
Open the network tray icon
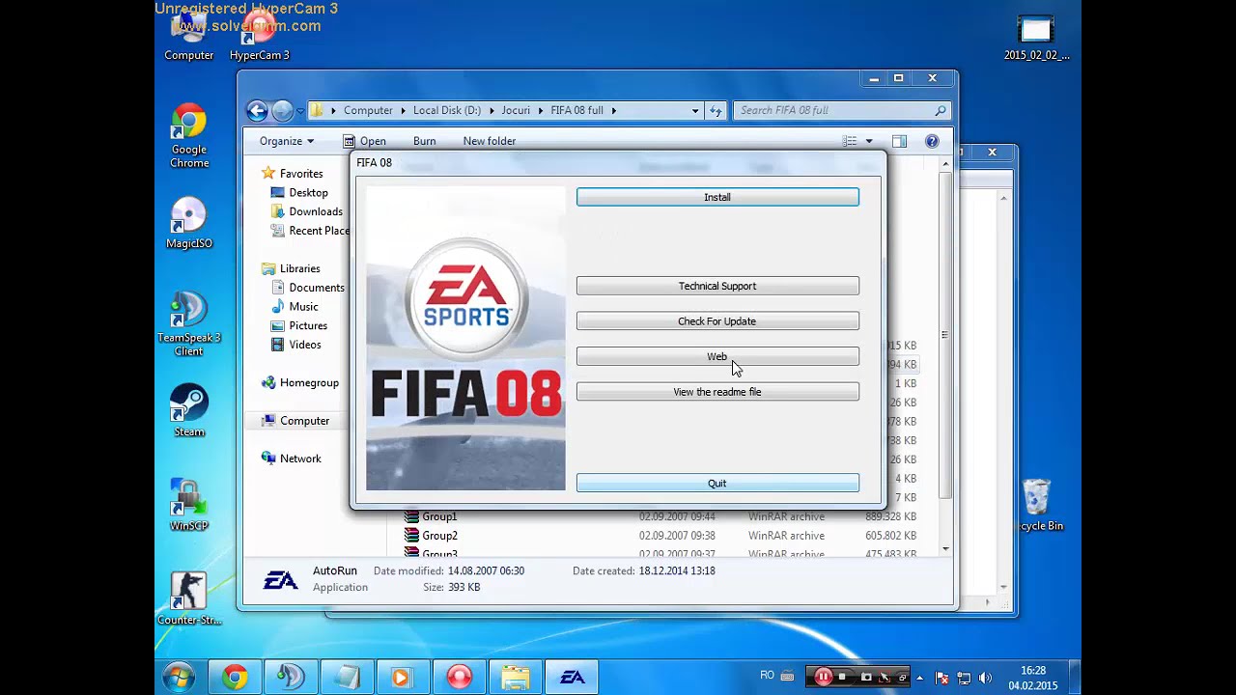pyautogui.click(x=964, y=678)
